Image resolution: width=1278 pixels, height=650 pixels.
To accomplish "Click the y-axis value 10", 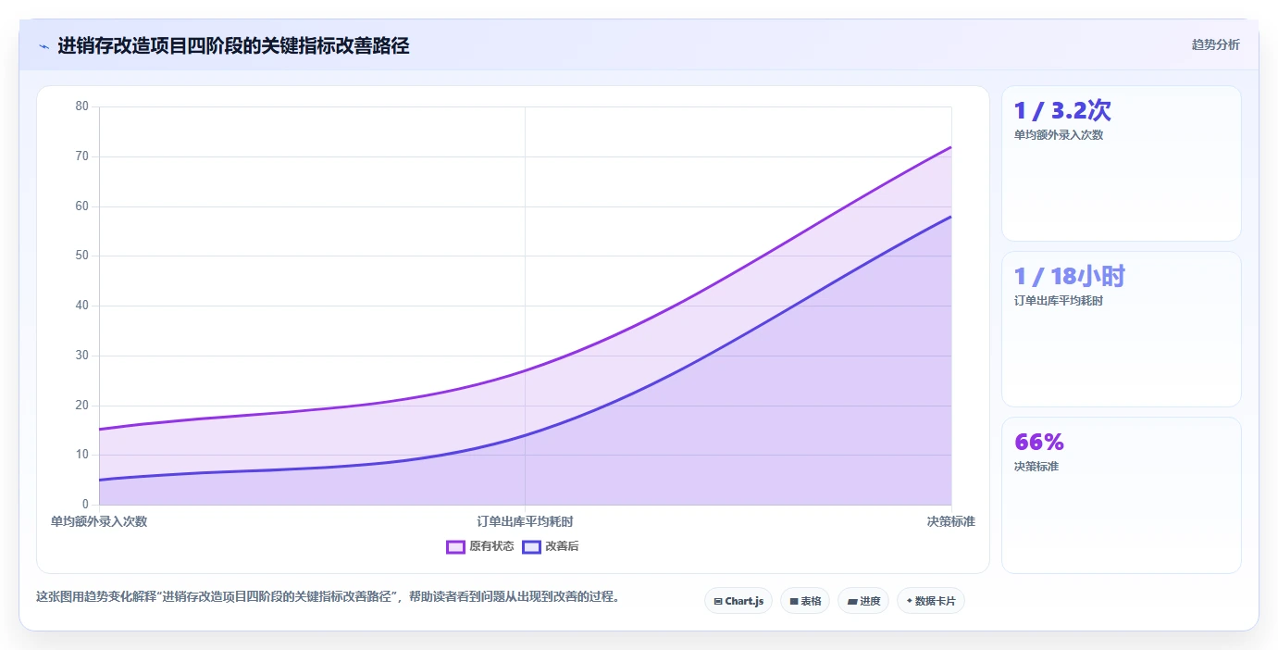I will (x=82, y=455).
